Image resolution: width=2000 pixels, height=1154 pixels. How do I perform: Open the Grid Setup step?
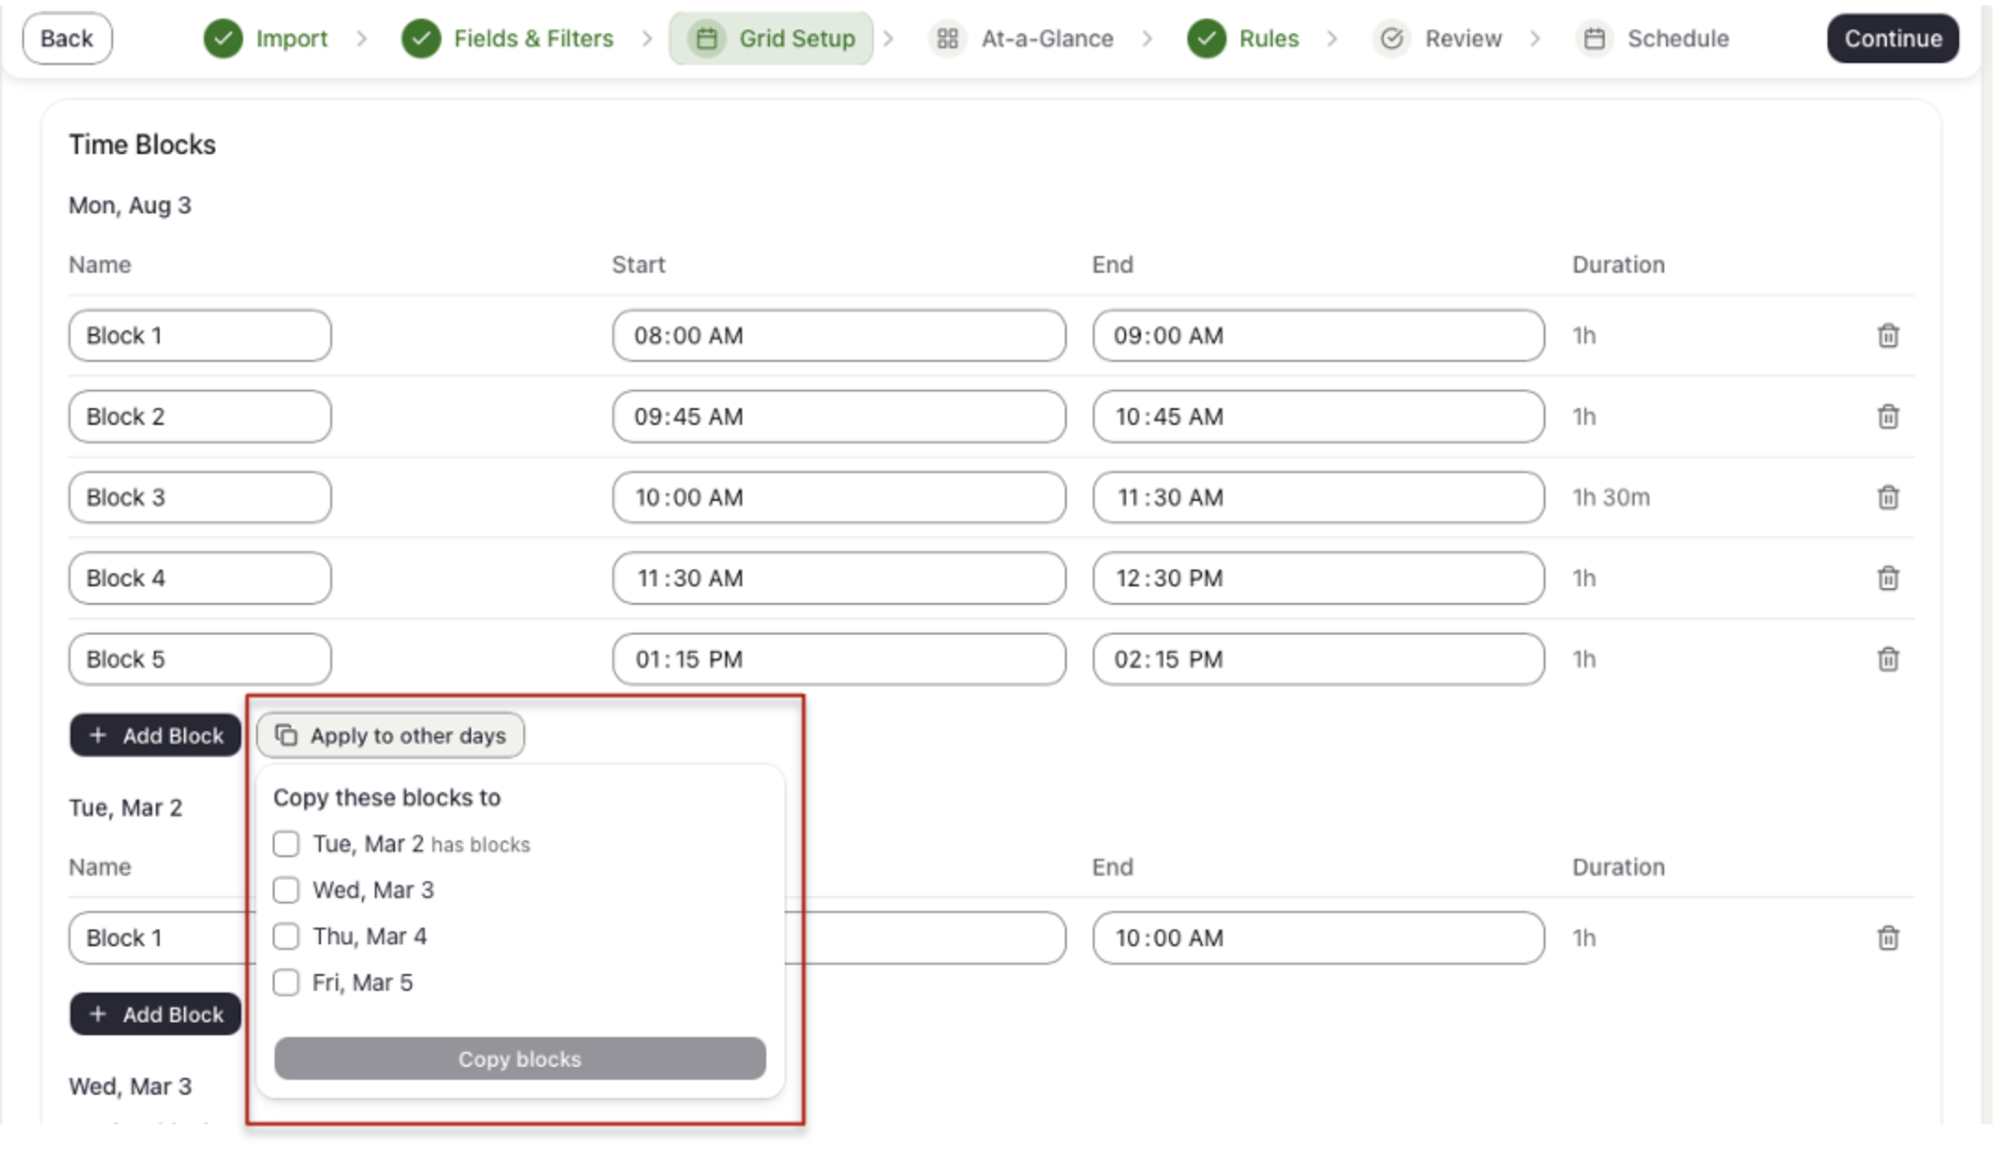[771, 39]
